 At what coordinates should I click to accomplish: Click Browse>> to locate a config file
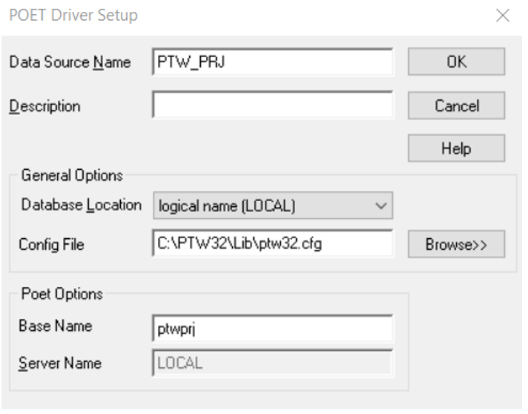pyautogui.click(x=456, y=245)
